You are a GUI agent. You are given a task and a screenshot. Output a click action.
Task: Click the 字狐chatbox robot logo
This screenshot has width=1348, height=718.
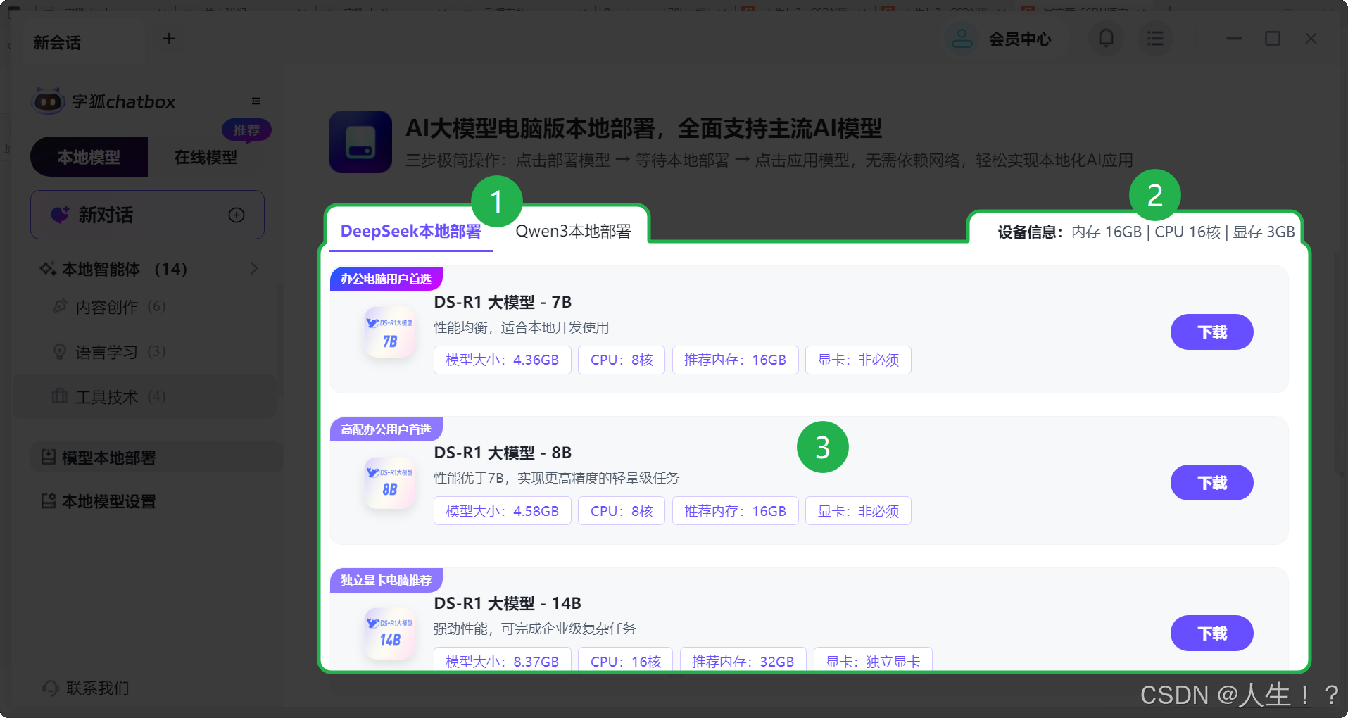coord(48,101)
